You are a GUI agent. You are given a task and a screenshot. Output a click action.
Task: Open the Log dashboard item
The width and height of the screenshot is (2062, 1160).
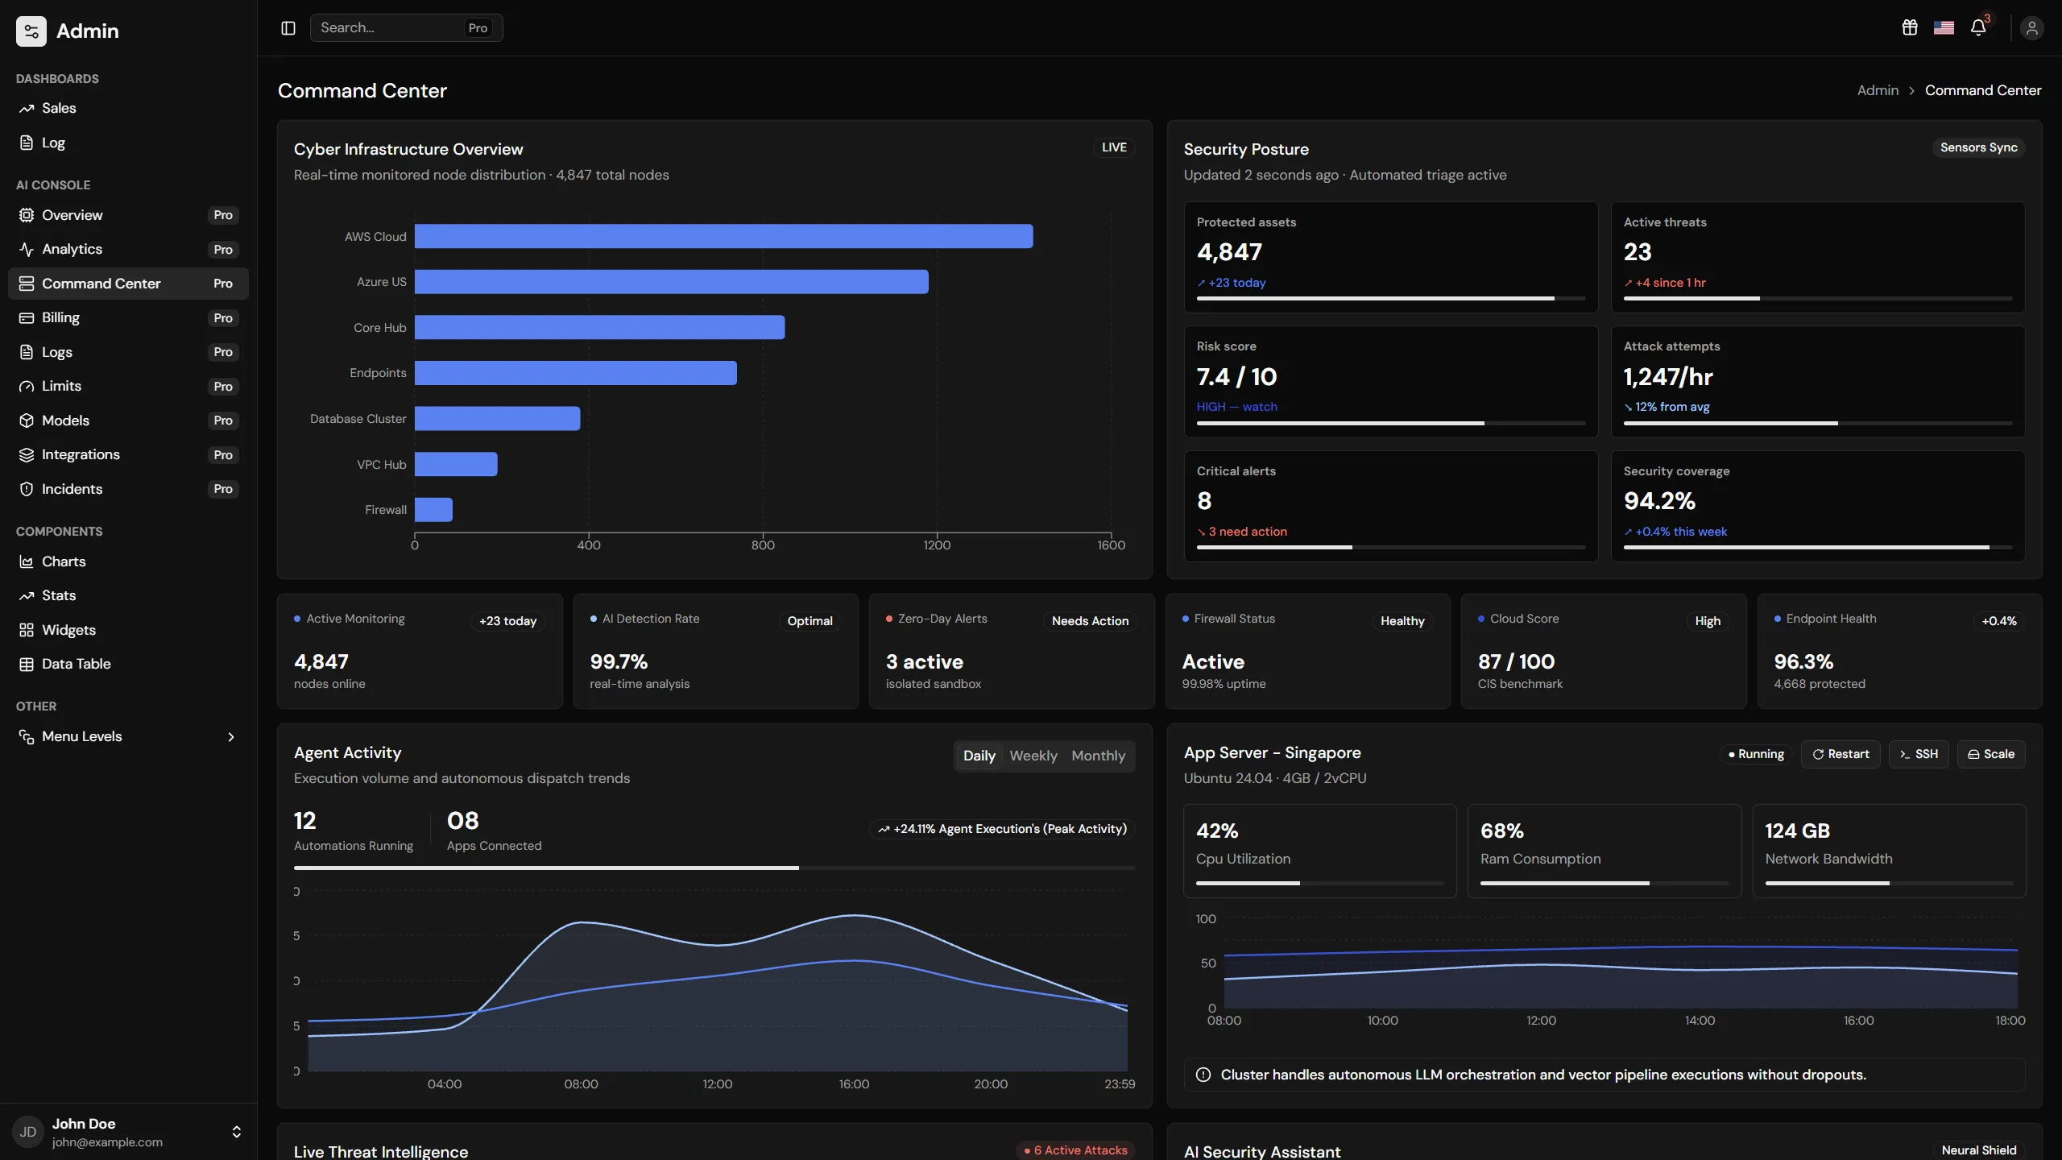[128, 143]
